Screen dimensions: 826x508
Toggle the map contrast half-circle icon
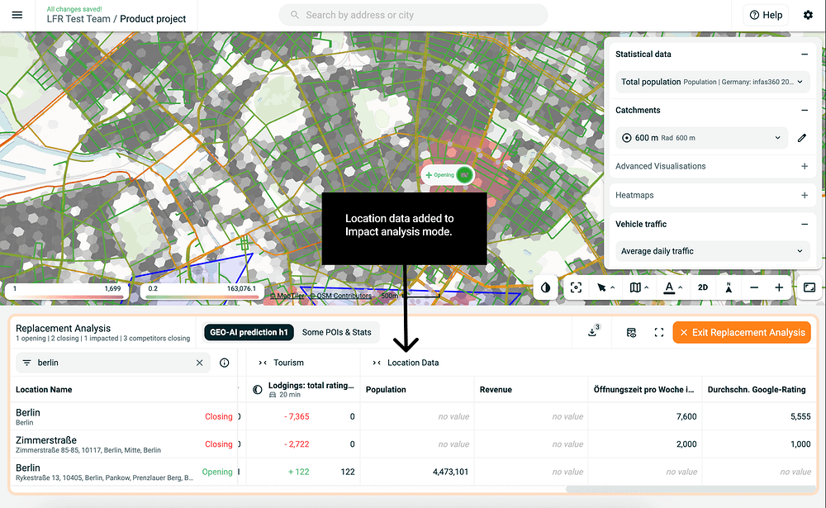pyautogui.click(x=545, y=287)
